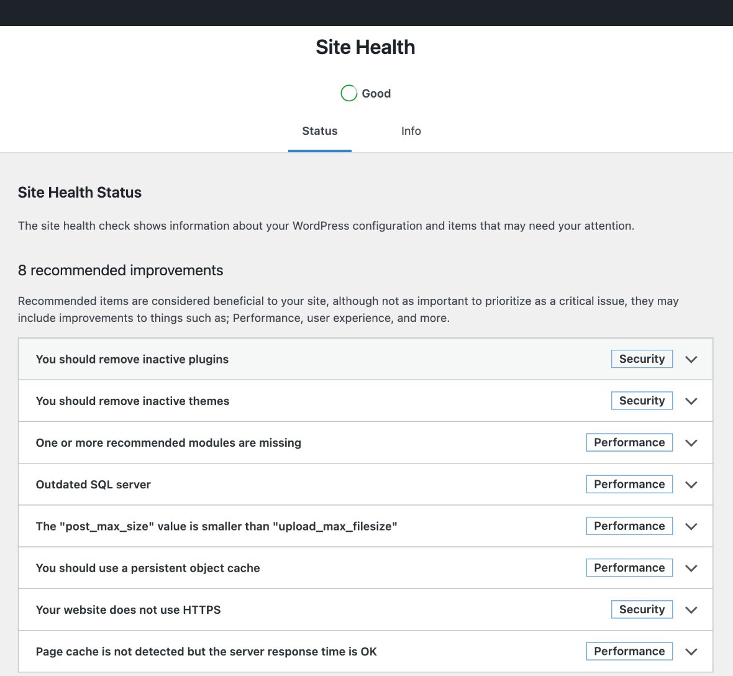
Task: Open the Info tab
Action: pos(411,131)
